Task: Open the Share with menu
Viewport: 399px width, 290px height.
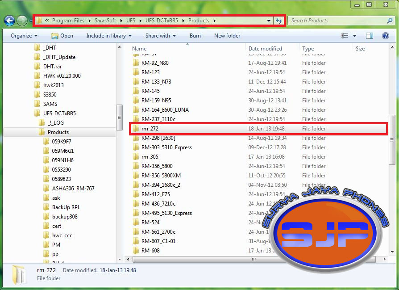Action: coord(161,36)
